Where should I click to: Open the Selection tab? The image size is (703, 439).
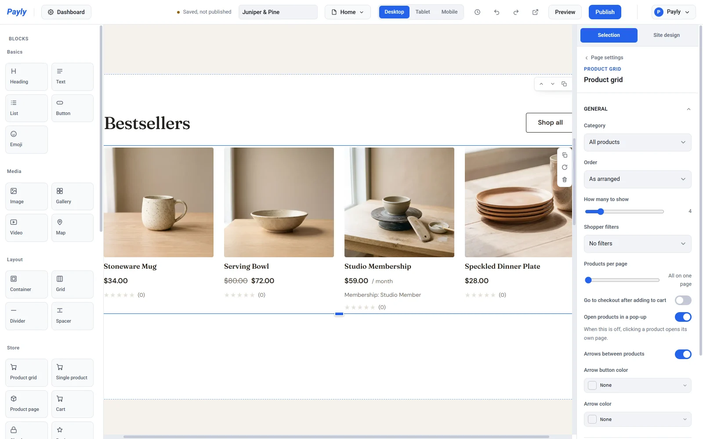609,35
